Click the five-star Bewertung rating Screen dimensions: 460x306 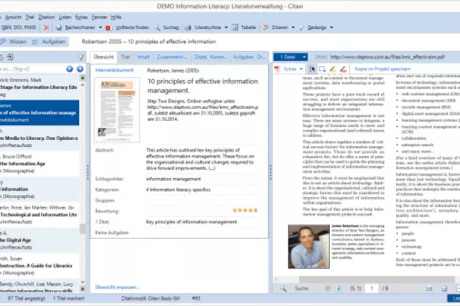tap(245, 210)
